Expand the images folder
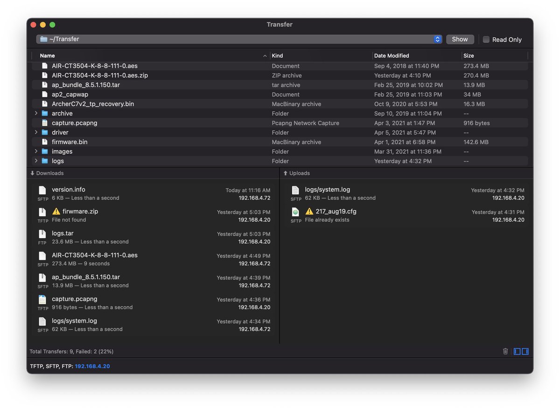Screen dimensions: 560x409 tap(36, 151)
